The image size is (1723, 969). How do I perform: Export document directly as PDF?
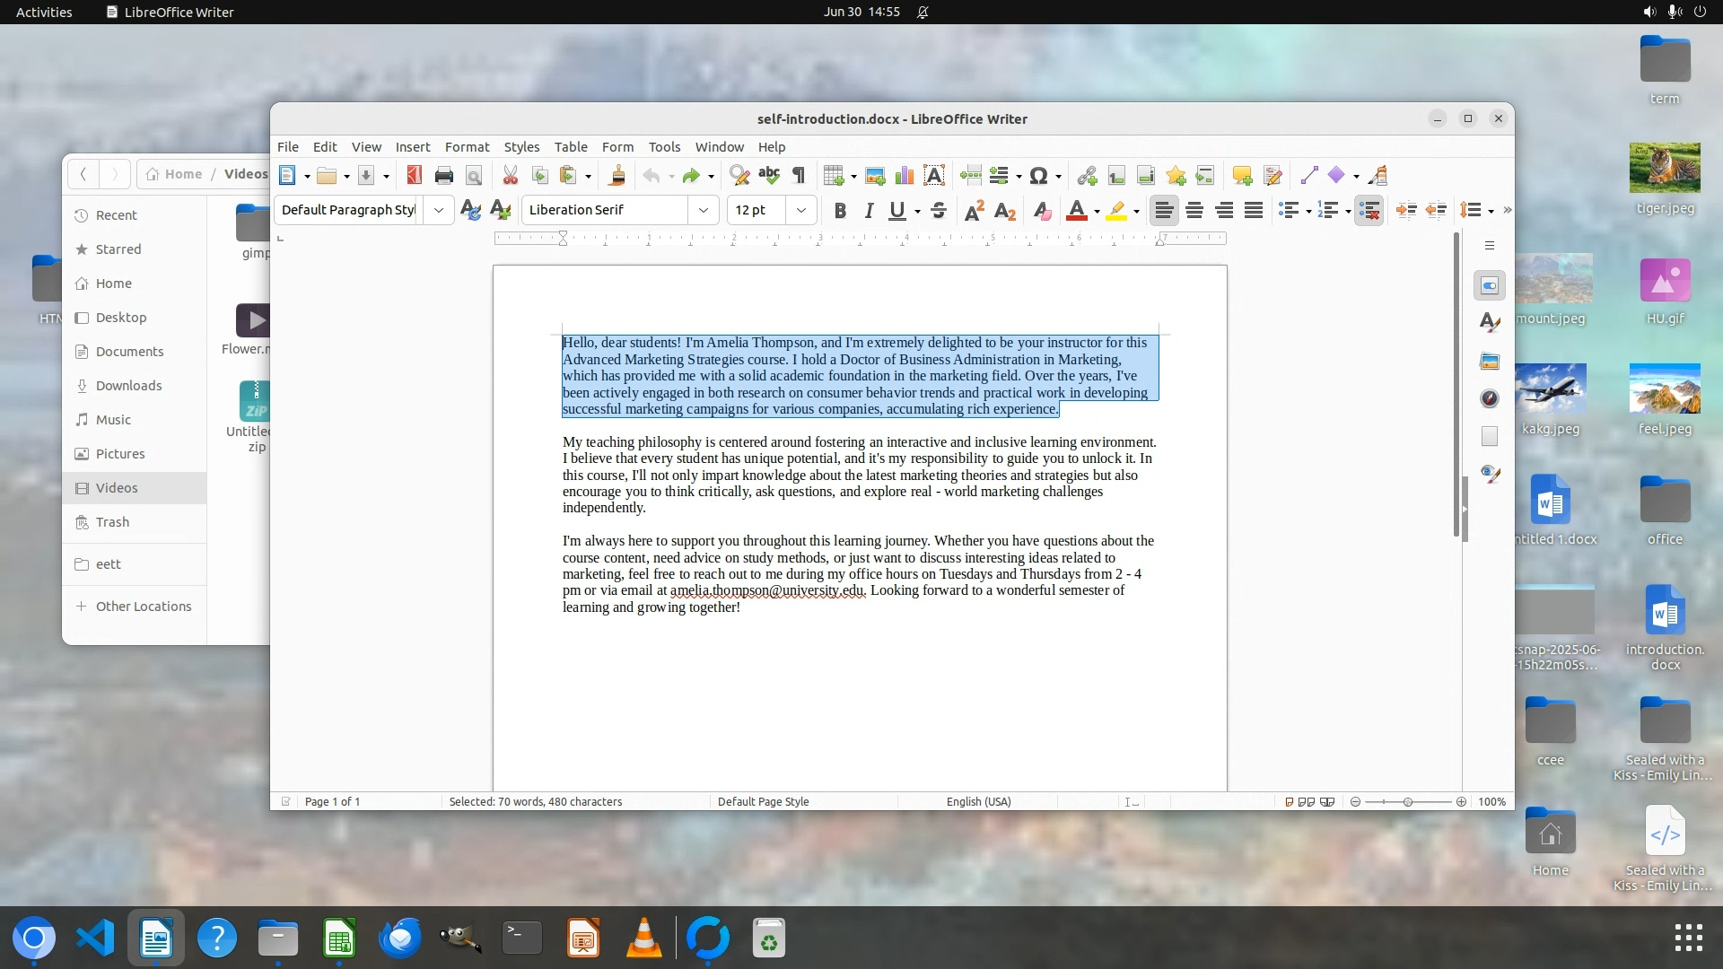414,176
